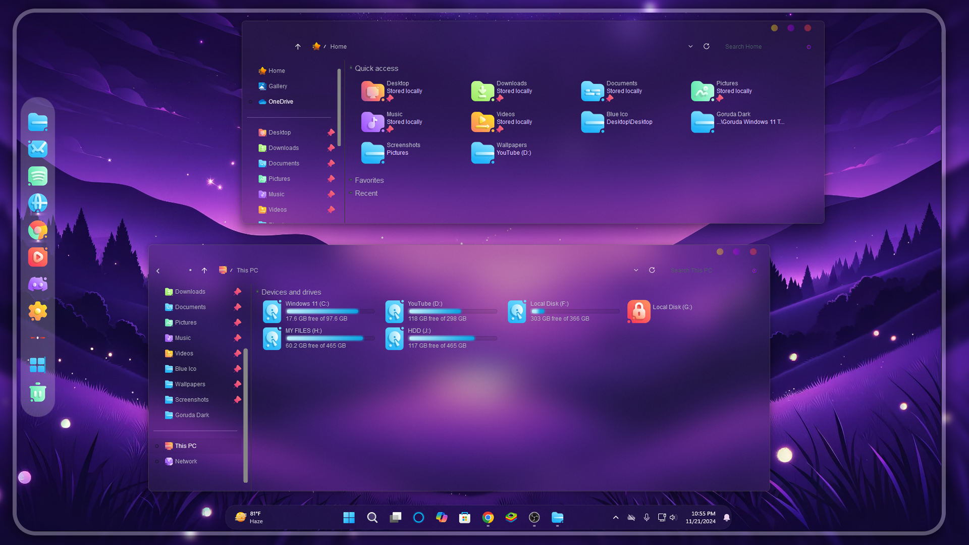Mute the microphone in the system tray

click(x=647, y=517)
